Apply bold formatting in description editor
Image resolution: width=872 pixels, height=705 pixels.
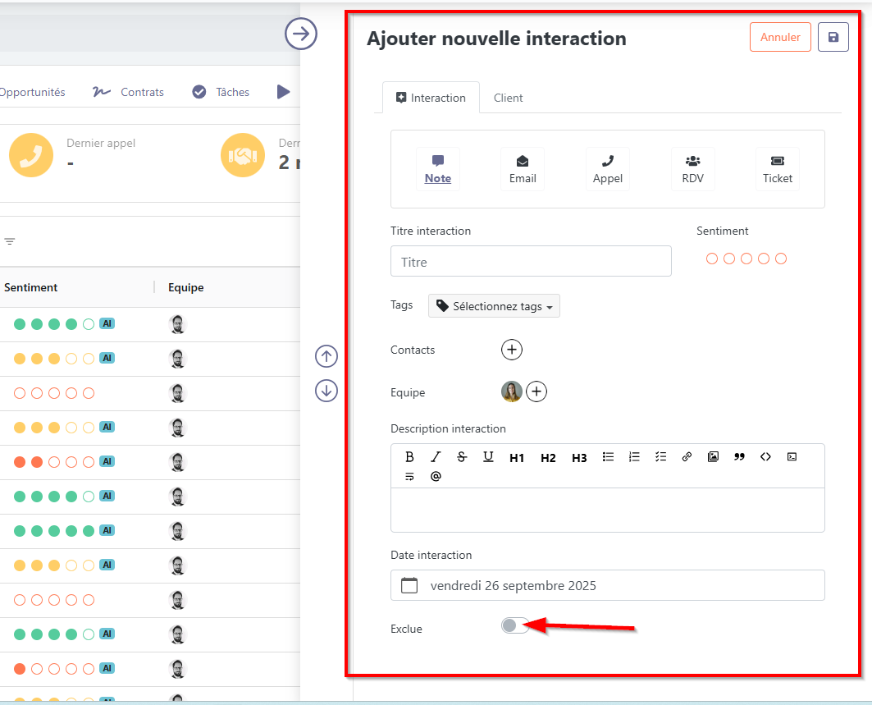click(409, 457)
